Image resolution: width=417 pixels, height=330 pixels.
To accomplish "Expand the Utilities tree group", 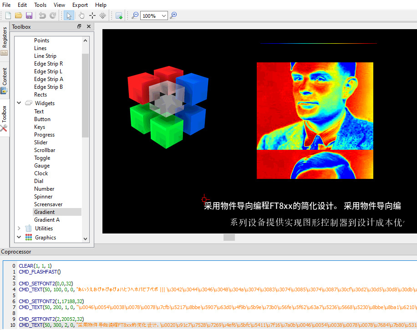I will [x=19, y=228].
